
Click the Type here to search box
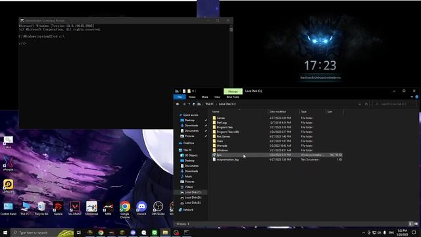point(42,232)
